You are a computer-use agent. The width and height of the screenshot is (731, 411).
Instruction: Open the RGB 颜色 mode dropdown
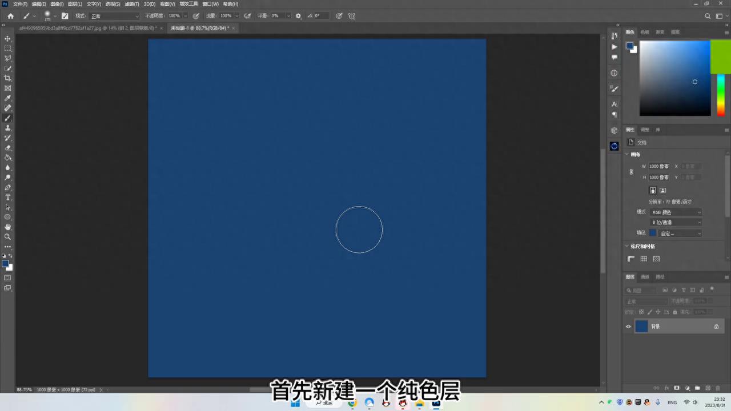pyautogui.click(x=676, y=212)
